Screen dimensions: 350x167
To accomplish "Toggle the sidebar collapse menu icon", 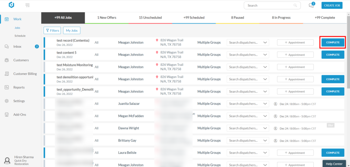I will 27,5.
